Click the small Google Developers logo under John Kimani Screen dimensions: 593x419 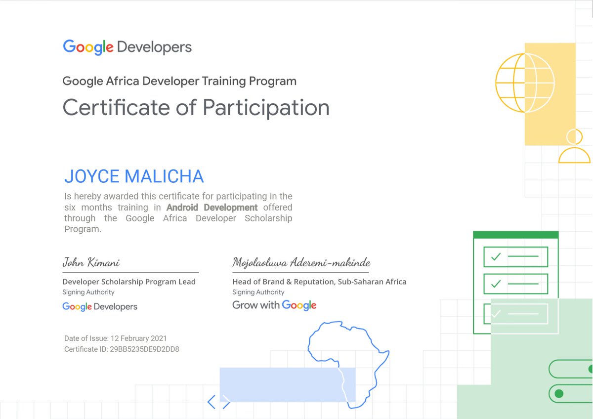click(x=100, y=307)
